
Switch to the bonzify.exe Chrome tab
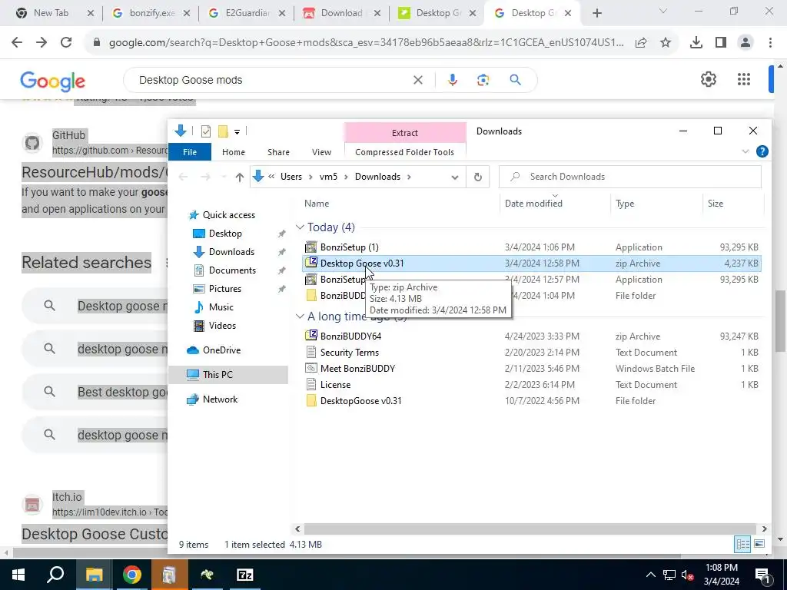point(151,13)
